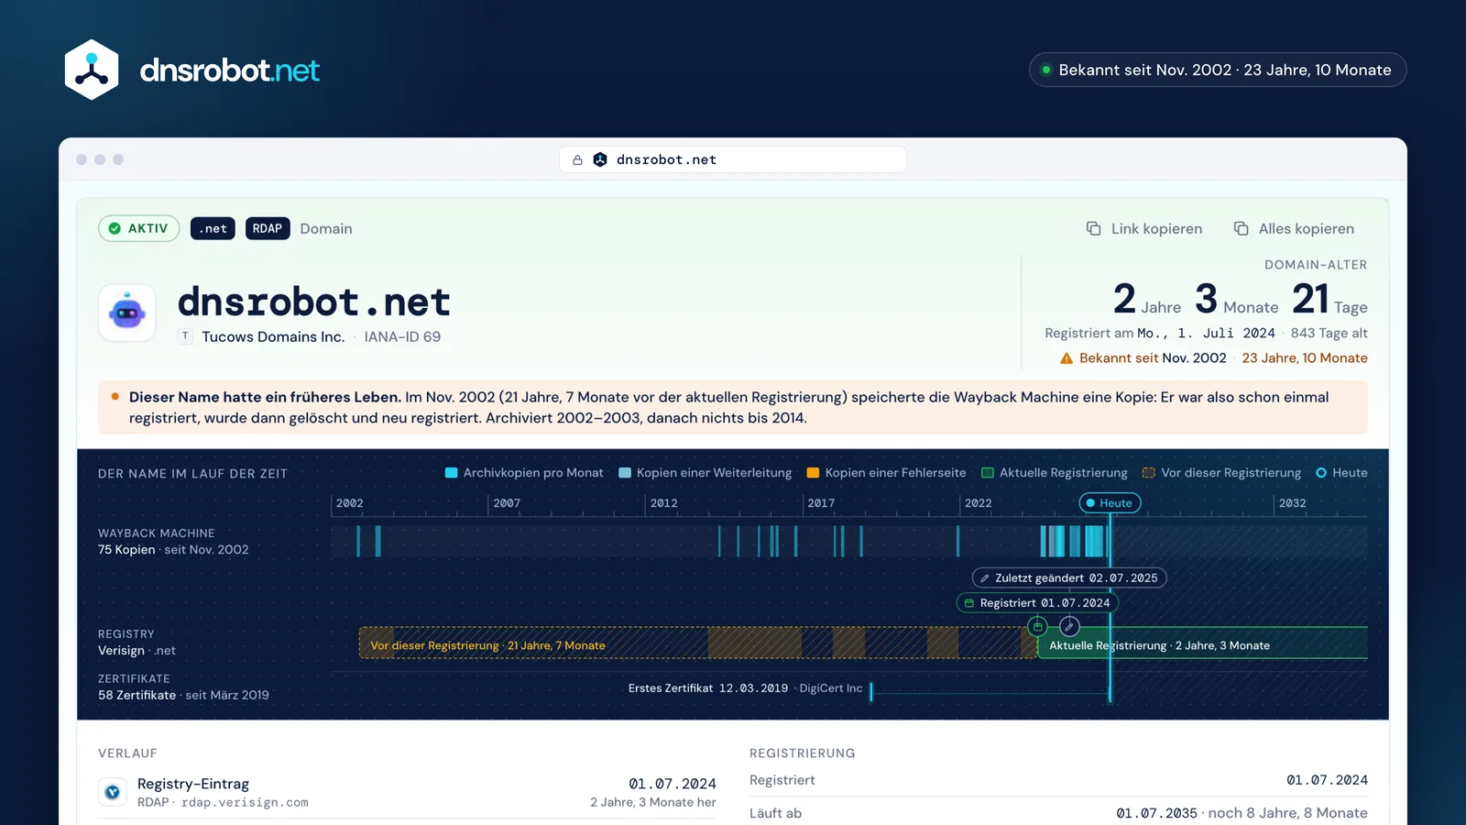Click the Link kopieren button
The width and height of the screenshot is (1466, 825).
[x=1144, y=228]
